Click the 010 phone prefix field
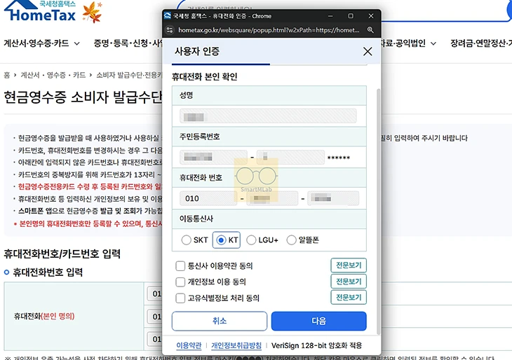 tap(208, 198)
